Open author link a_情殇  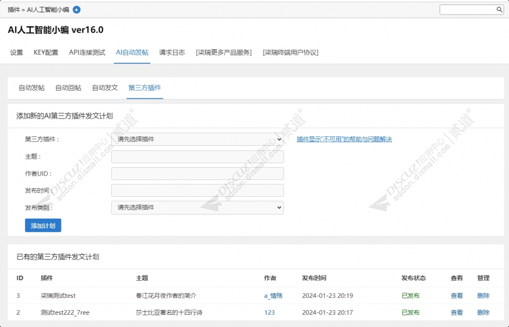pyautogui.click(x=274, y=296)
